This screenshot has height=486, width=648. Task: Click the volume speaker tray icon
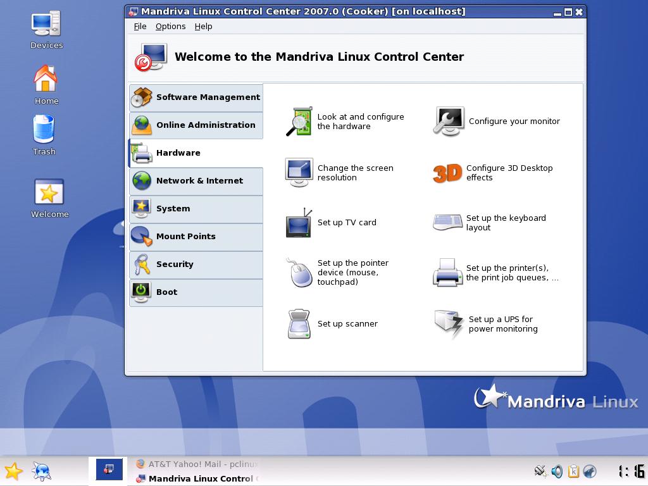coord(557,471)
